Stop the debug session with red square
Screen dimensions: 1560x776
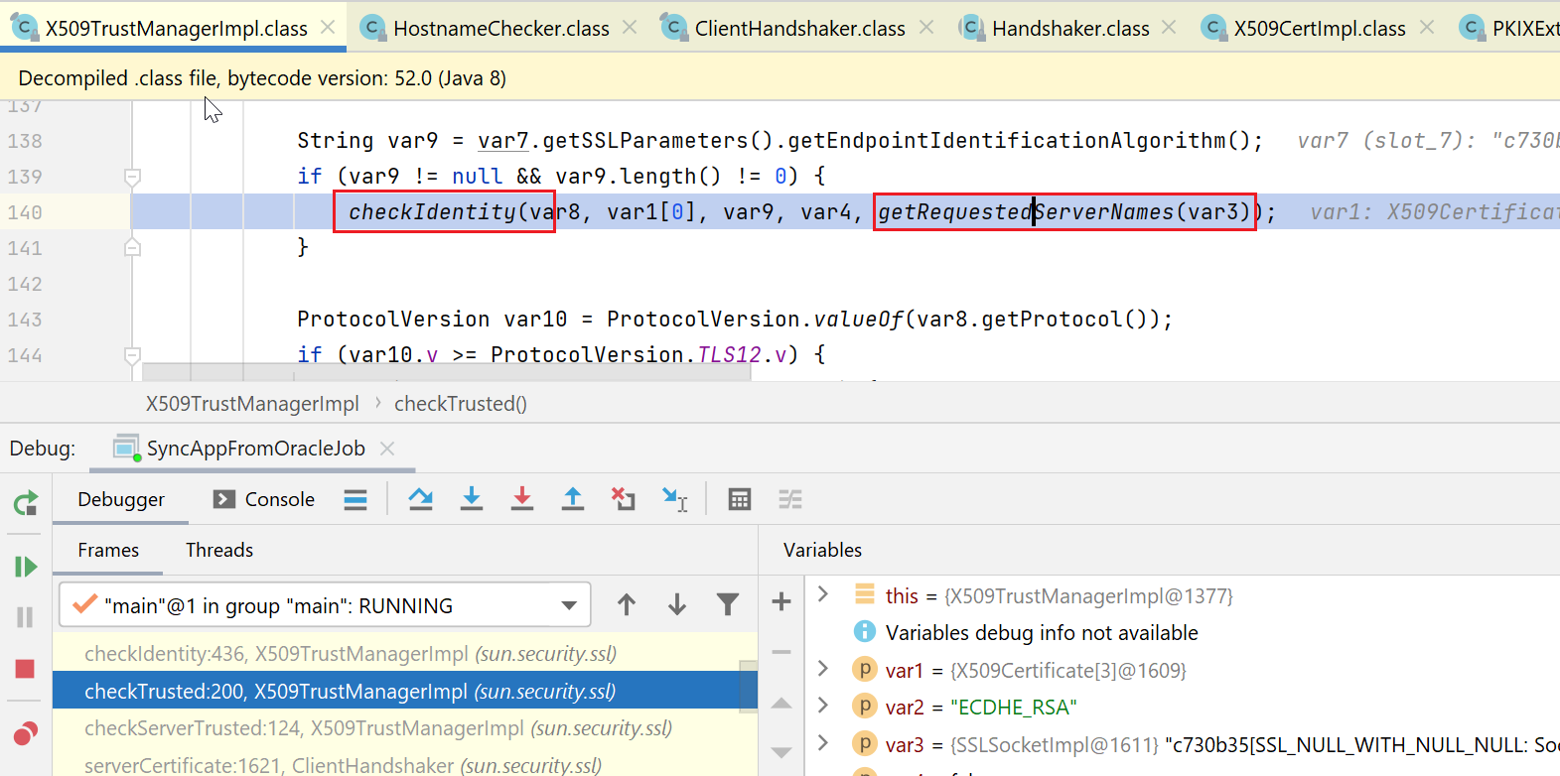click(25, 669)
